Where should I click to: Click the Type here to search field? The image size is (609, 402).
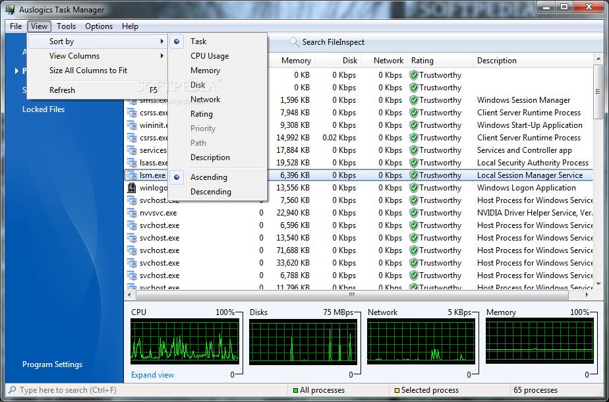(x=148, y=390)
